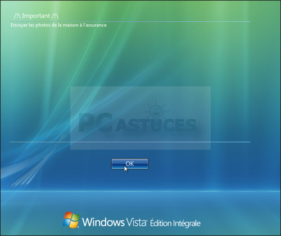Click the ASTUCES word in the watermark
281x236 pixels.
click(156, 124)
